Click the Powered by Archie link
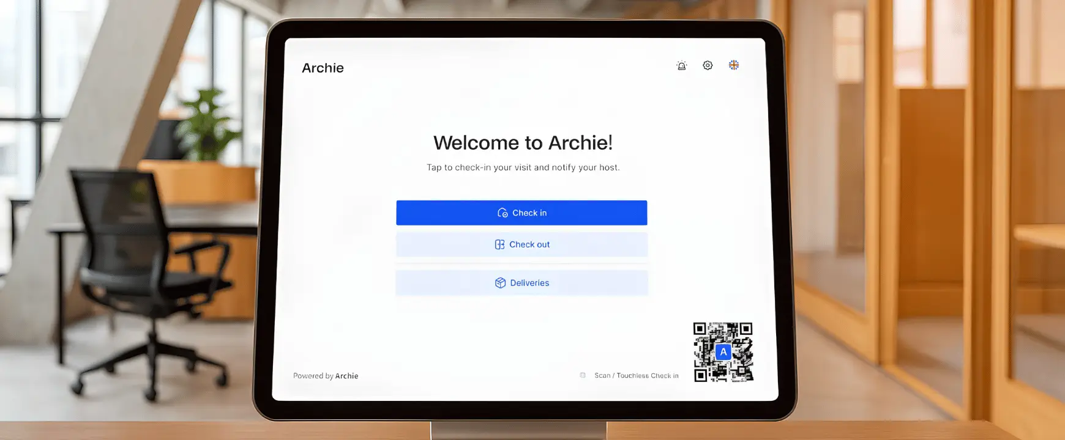Image resolution: width=1065 pixels, height=440 pixels. click(x=326, y=376)
